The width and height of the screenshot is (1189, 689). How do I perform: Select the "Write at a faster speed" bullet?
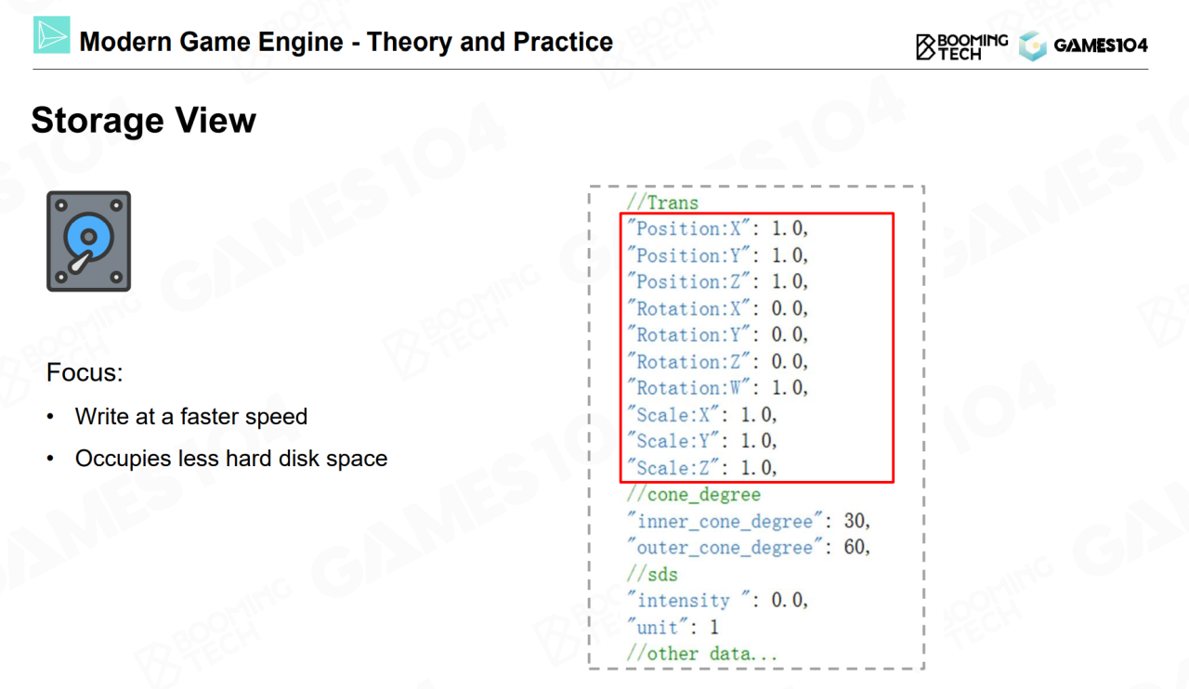pos(190,417)
